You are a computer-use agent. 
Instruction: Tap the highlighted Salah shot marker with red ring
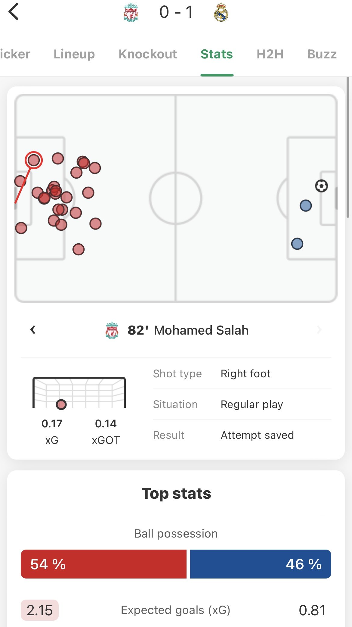[34, 160]
